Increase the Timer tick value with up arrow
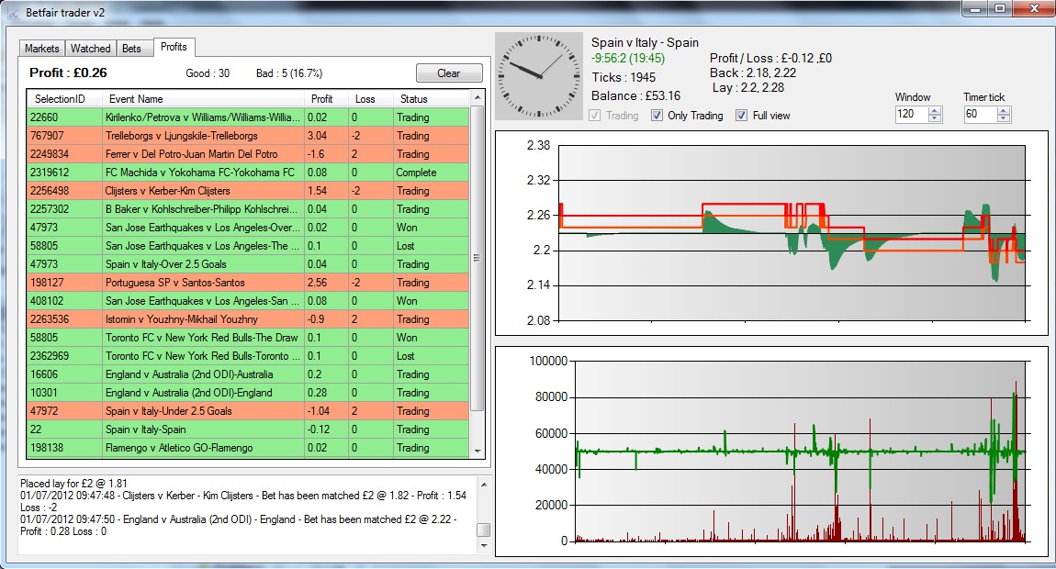The image size is (1056, 569). pyautogui.click(x=1004, y=110)
